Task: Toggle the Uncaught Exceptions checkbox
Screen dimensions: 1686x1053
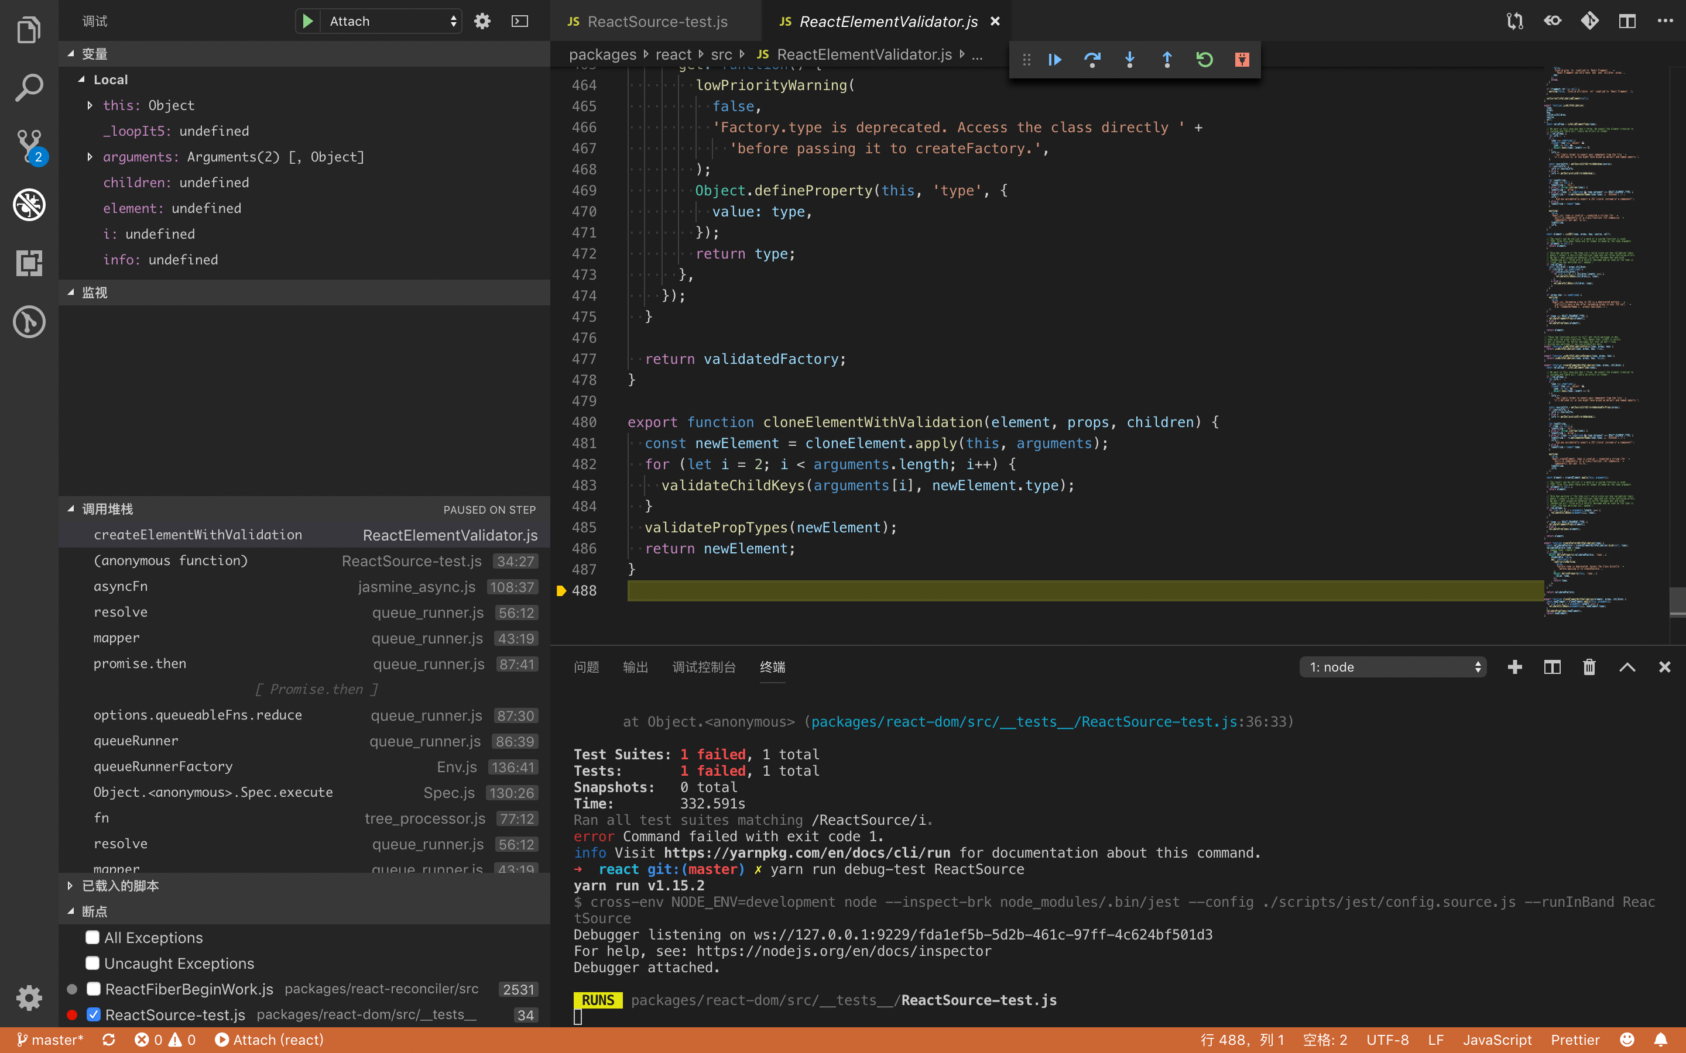Action: [x=92, y=962]
